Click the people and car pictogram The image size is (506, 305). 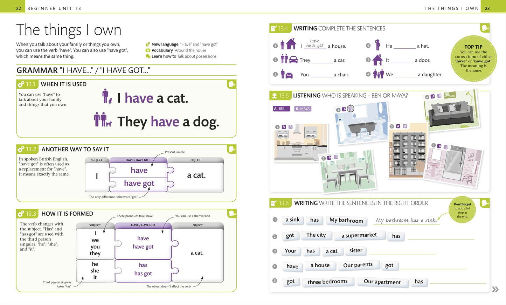pos(289,59)
